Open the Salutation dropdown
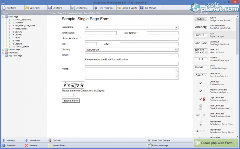Image resolution: width=240 pixels, height=149 pixels. pos(176,27)
